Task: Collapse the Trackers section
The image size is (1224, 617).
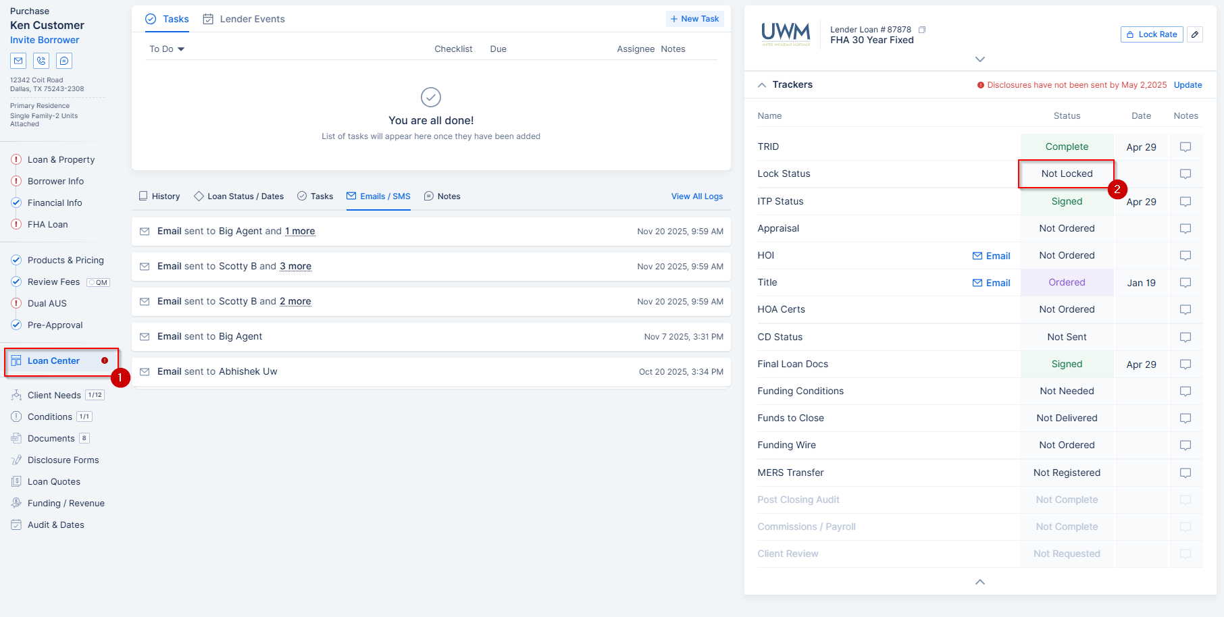Action: (x=762, y=84)
